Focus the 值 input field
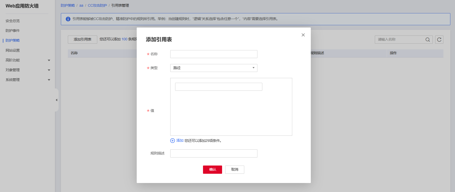The width and height of the screenshot is (455, 192). pyautogui.click(x=219, y=87)
